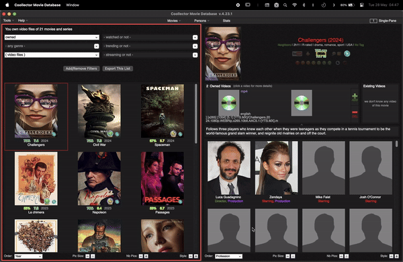Screen dimensions: 403x262
Task: Increase Pic Size in movie list pane
Action: click(x=93, y=256)
